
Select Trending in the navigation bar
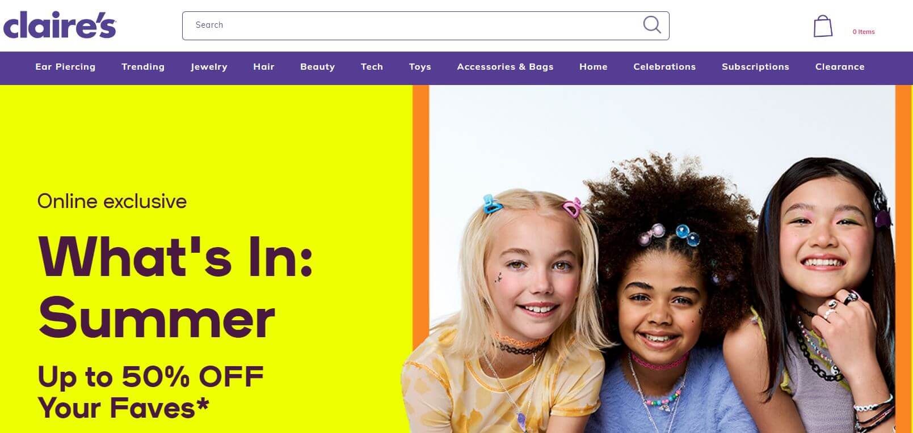[x=143, y=67]
